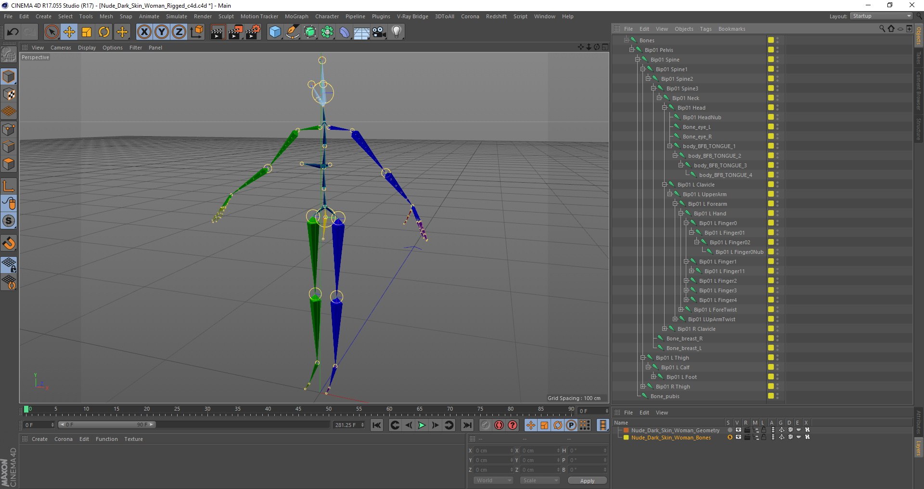This screenshot has width=924, height=489.
Task: Click the red Record keyframe button
Action: pyautogui.click(x=499, y=425)
